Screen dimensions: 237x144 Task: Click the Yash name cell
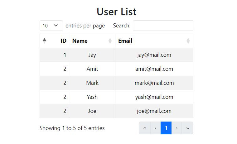(92, 97)
